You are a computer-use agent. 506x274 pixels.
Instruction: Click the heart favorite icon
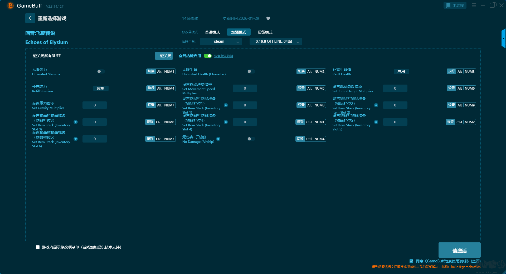pyautogui.click(x=268, y=18)
